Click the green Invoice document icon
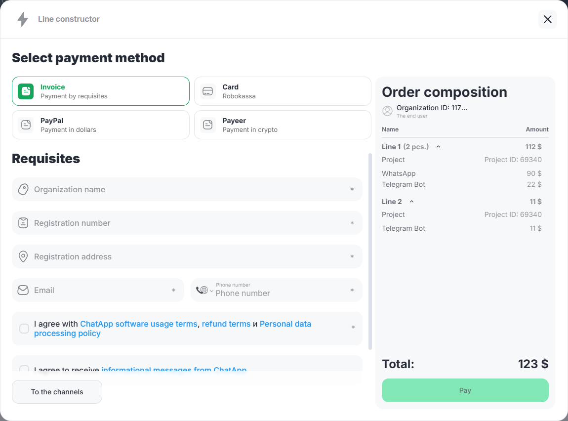This screenshot has width=568, height=421. click(x=26, y=91)
